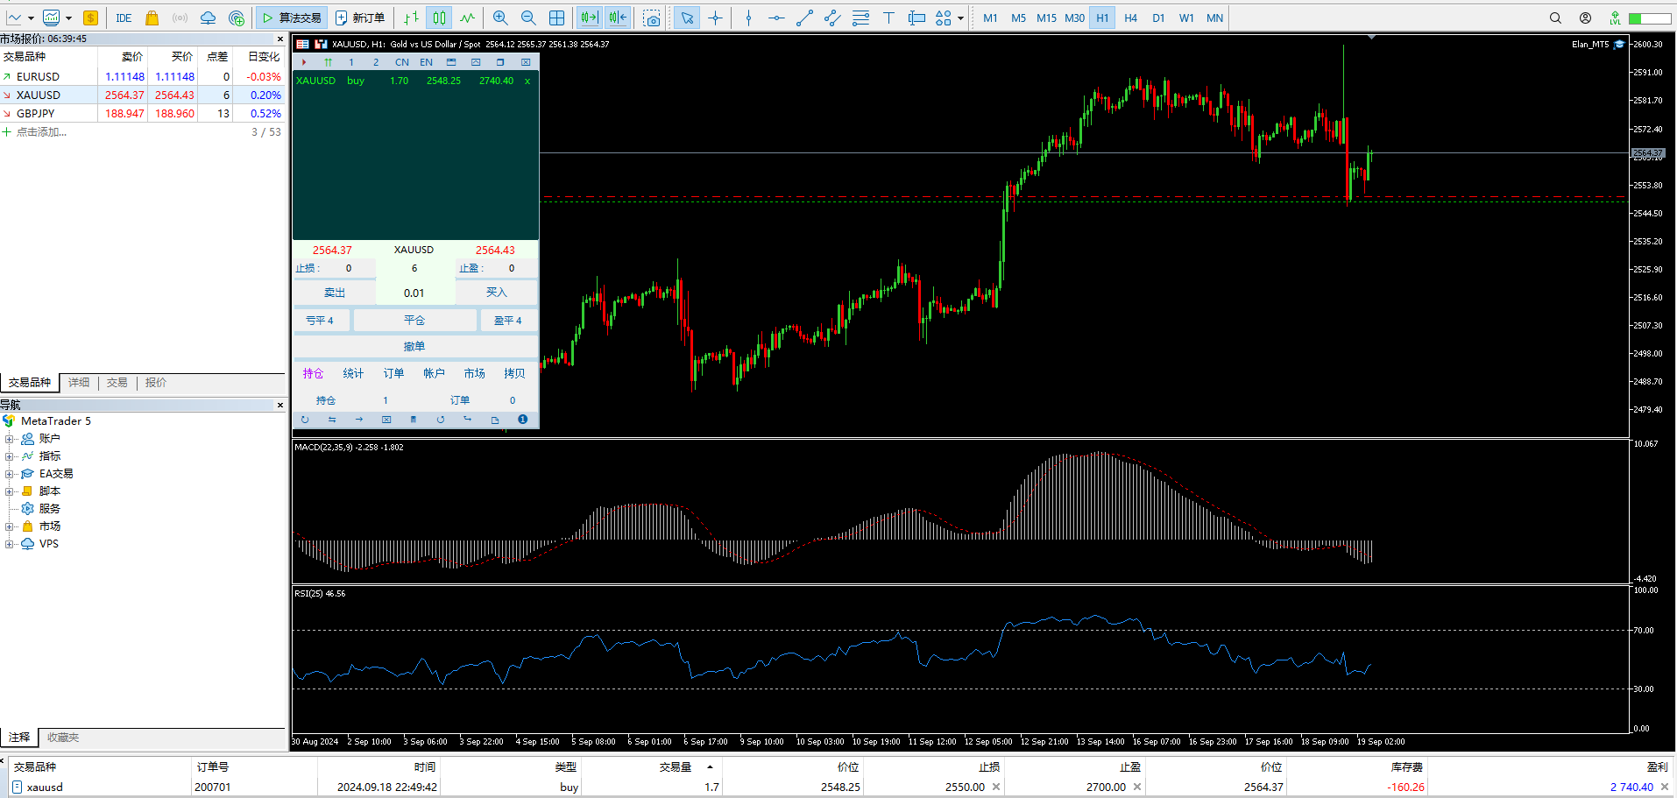
Task: Open the IDE (MetaEditor) toolbar button
Action: pyautogui.click(x=124, y=18)
